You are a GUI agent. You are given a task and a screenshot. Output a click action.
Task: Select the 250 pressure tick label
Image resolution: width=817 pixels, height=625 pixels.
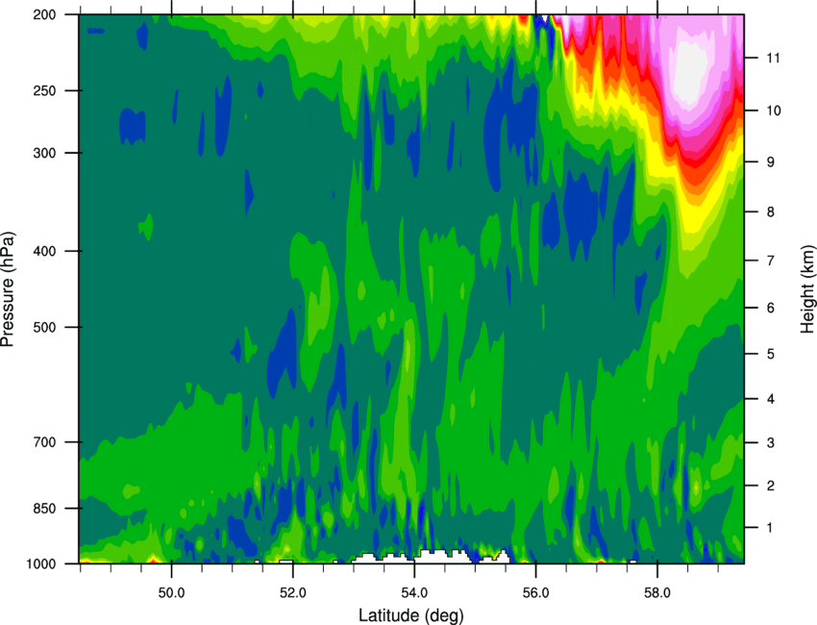(45, 90)
